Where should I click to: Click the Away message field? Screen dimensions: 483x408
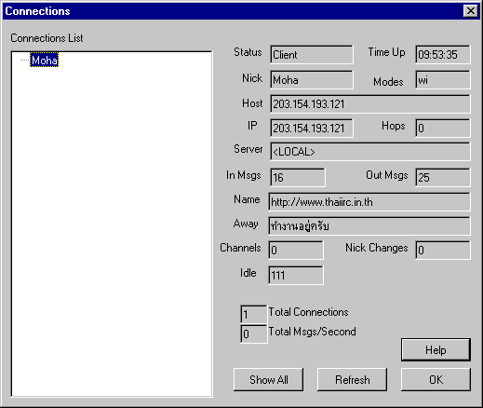tap(369, 226)
